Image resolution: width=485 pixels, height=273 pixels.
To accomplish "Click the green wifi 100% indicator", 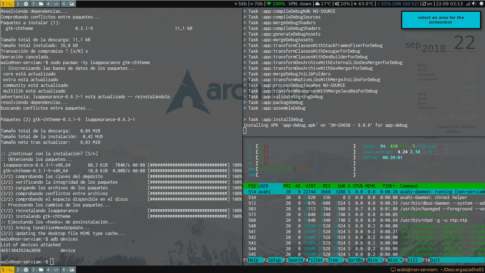I will pyautogui.click(x=276, y=4).
